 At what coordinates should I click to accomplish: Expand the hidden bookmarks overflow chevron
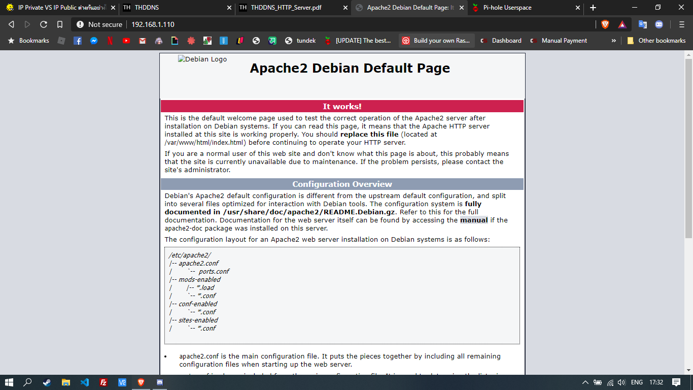tap(614, 41)
